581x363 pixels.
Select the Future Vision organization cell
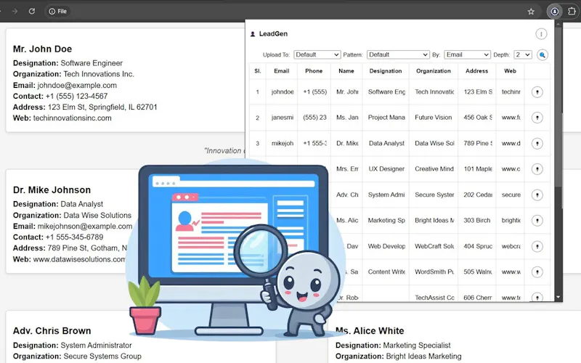click(434, 118)
